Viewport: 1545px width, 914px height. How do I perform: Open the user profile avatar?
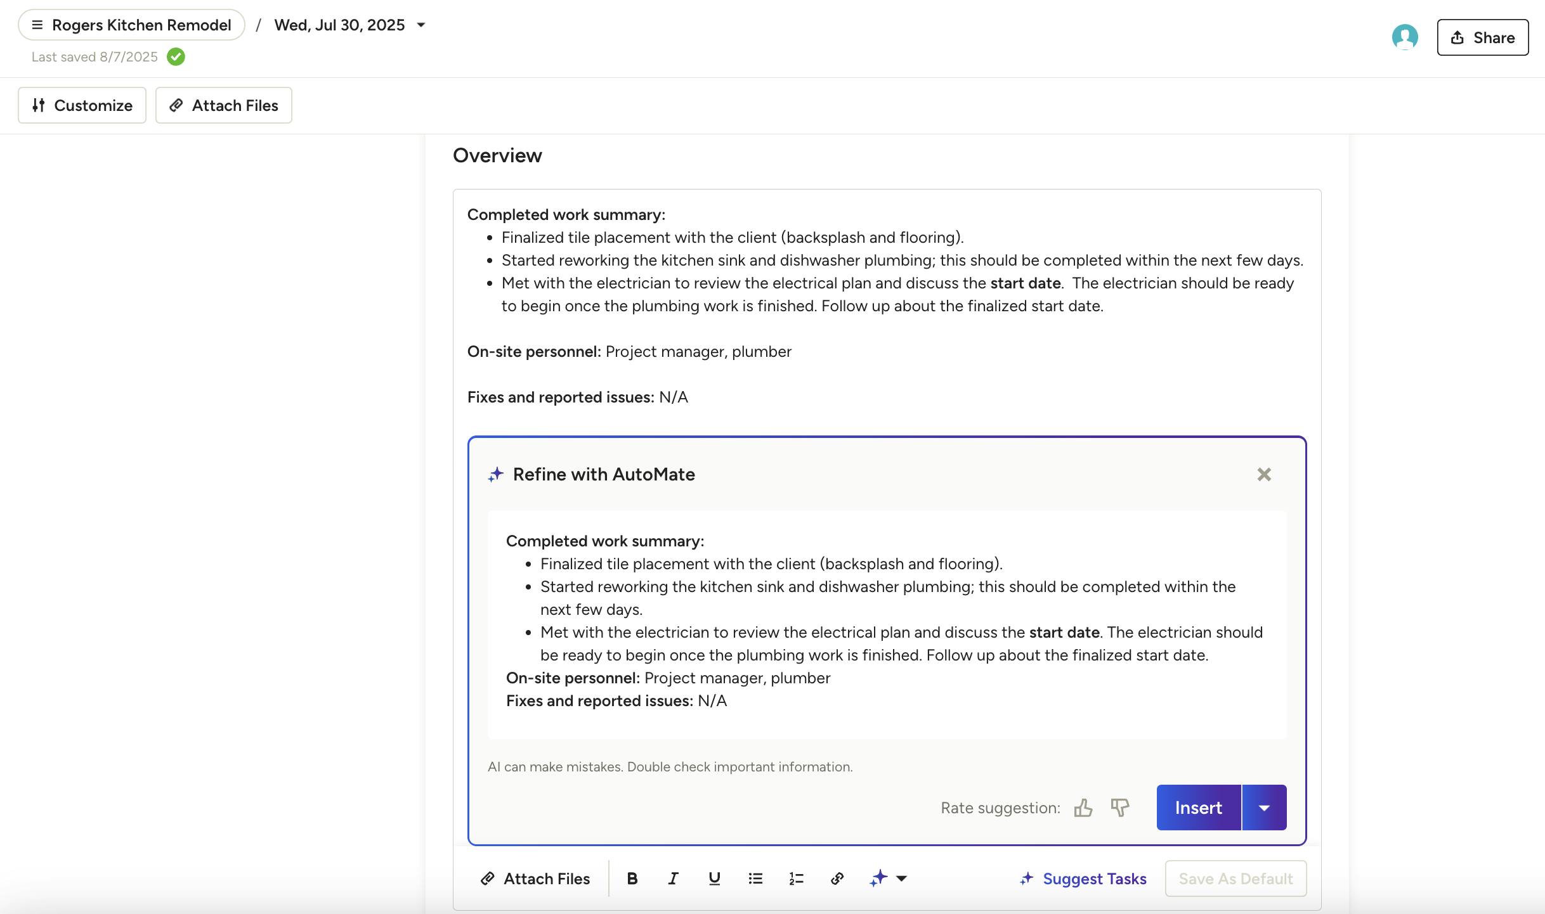coord(1404,37)
